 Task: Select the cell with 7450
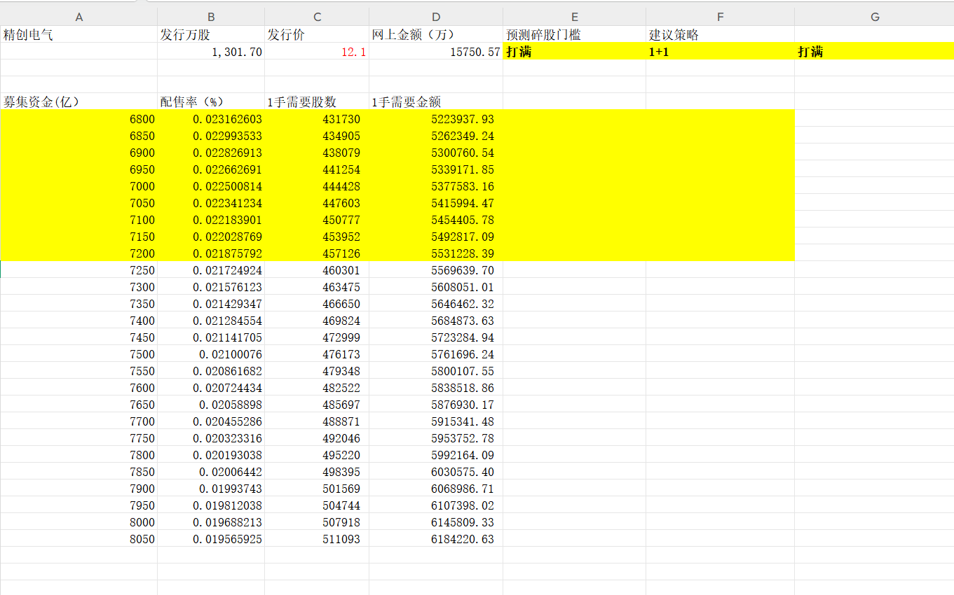(x=79, y=337)
